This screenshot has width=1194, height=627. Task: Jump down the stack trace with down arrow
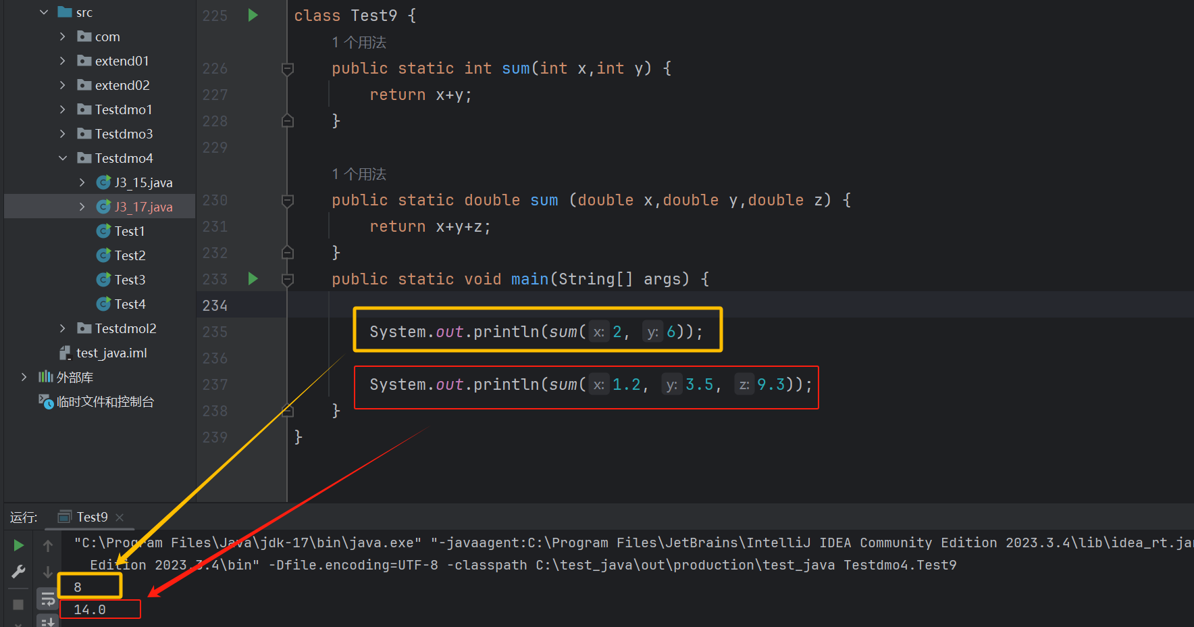point(48,572)
